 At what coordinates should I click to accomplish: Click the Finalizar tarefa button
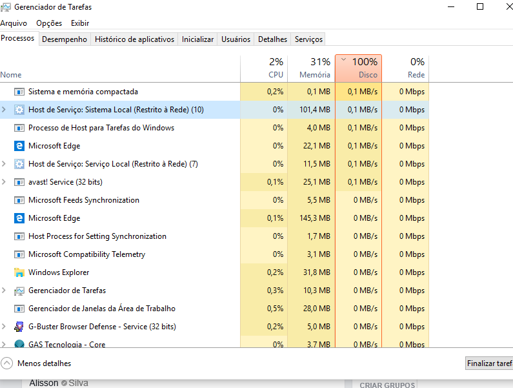489,363
